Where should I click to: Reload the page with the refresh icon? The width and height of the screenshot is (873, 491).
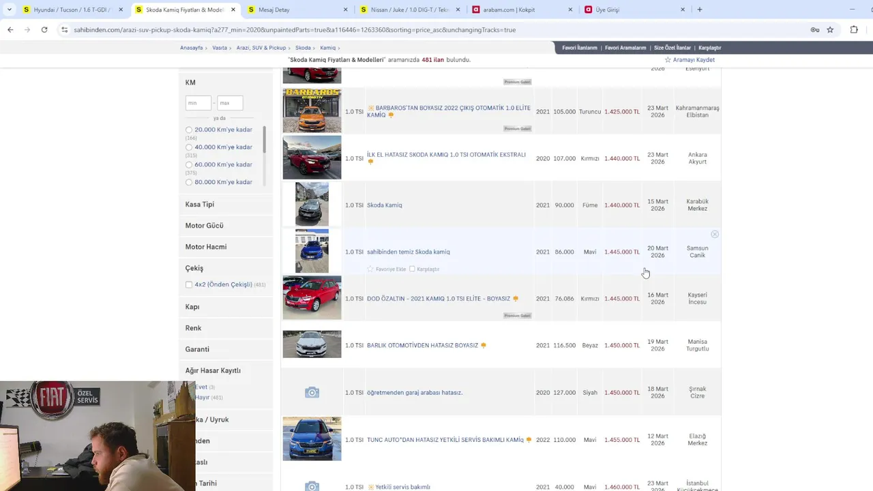point(44,29)
